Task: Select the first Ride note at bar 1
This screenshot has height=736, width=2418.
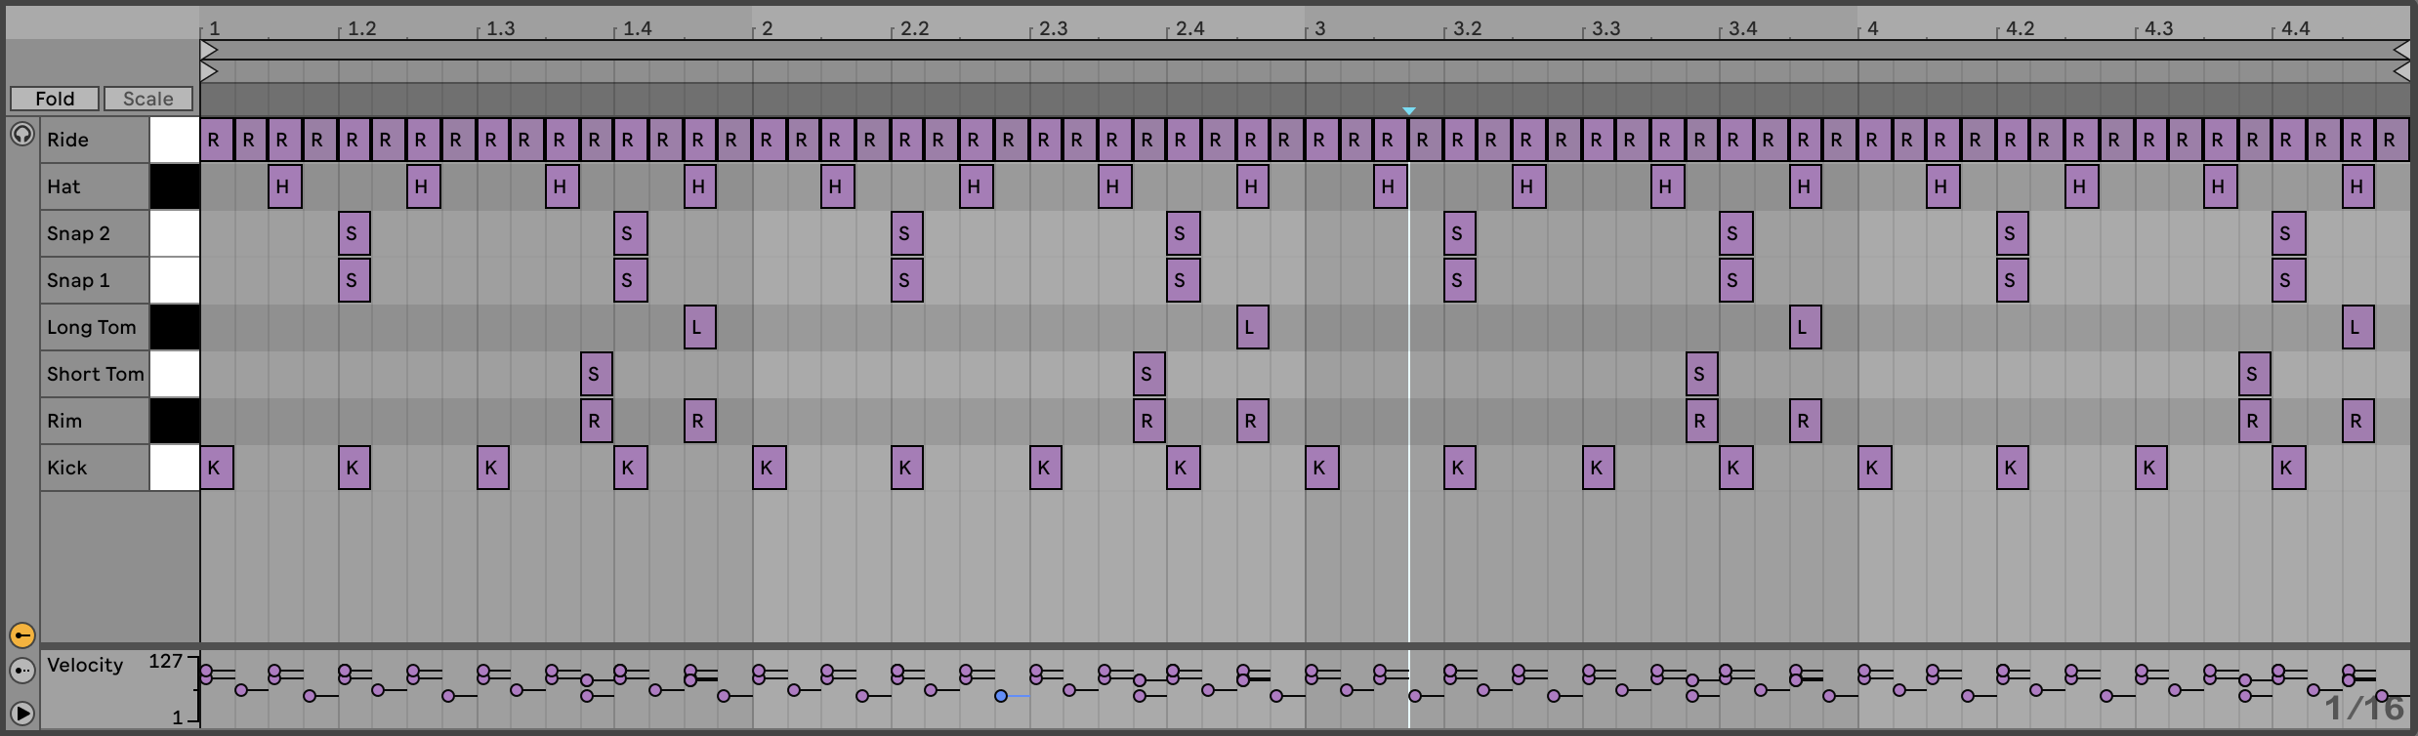Action: click(x=217, y=140)
